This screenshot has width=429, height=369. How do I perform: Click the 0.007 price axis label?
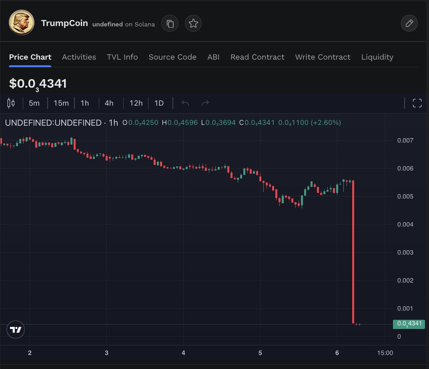pos(405,140)
